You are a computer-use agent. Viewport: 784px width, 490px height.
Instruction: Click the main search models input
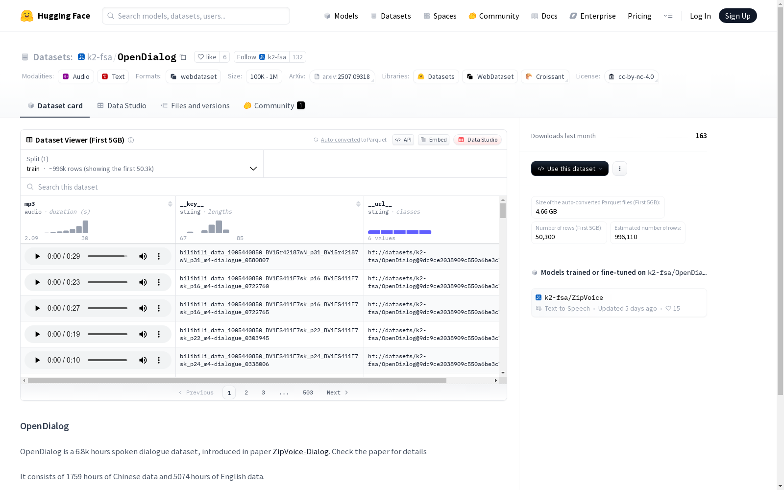click(196, 16)
